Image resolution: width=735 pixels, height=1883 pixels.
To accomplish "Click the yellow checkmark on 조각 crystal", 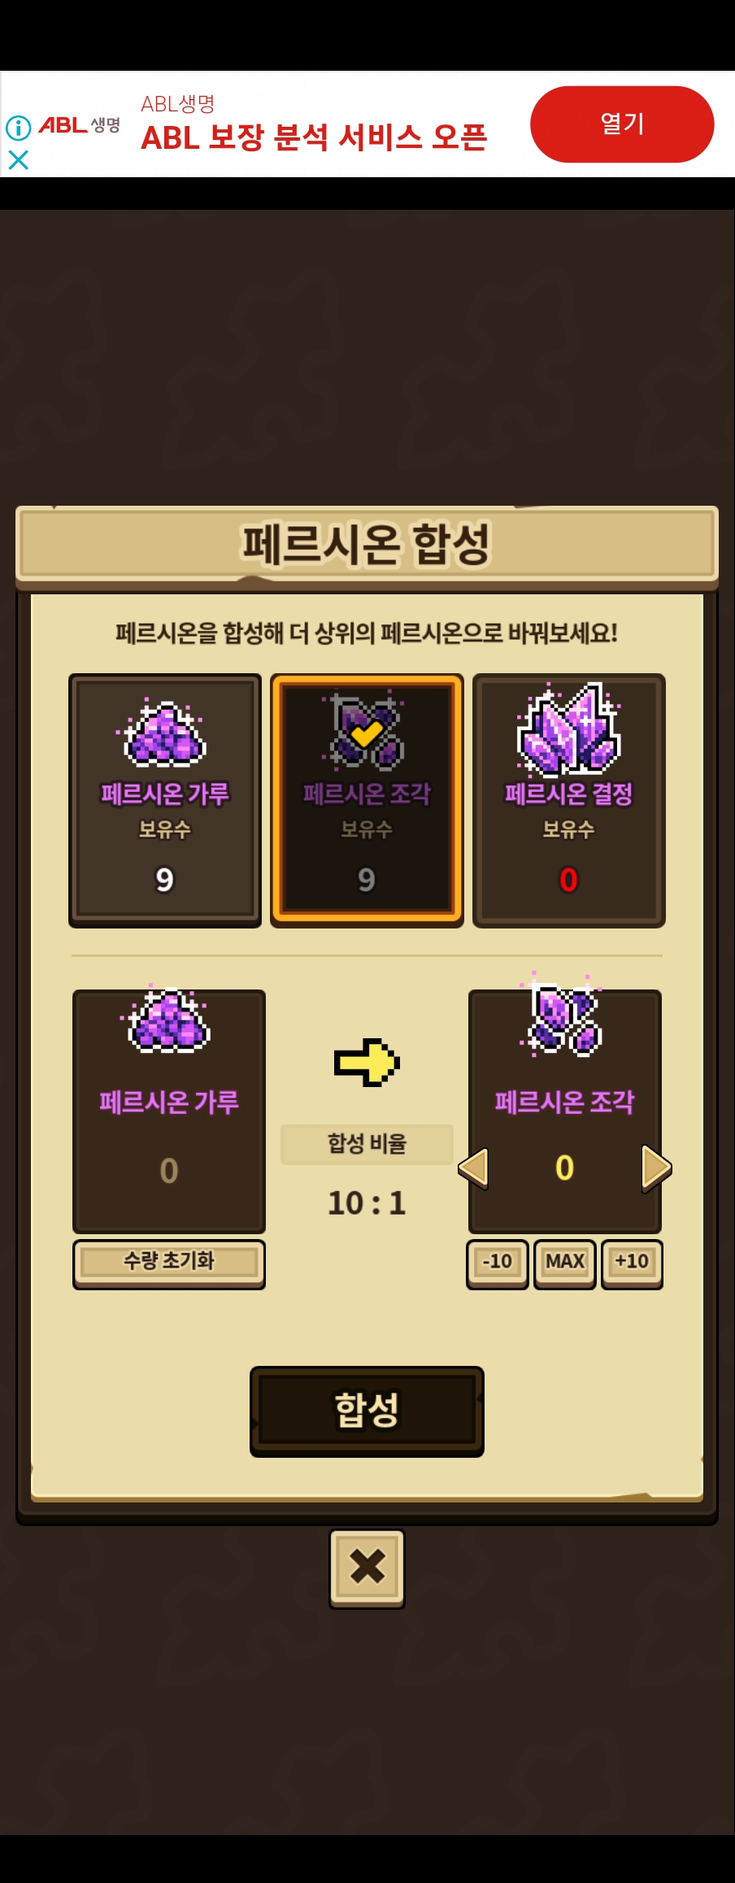I will (367, 734).
